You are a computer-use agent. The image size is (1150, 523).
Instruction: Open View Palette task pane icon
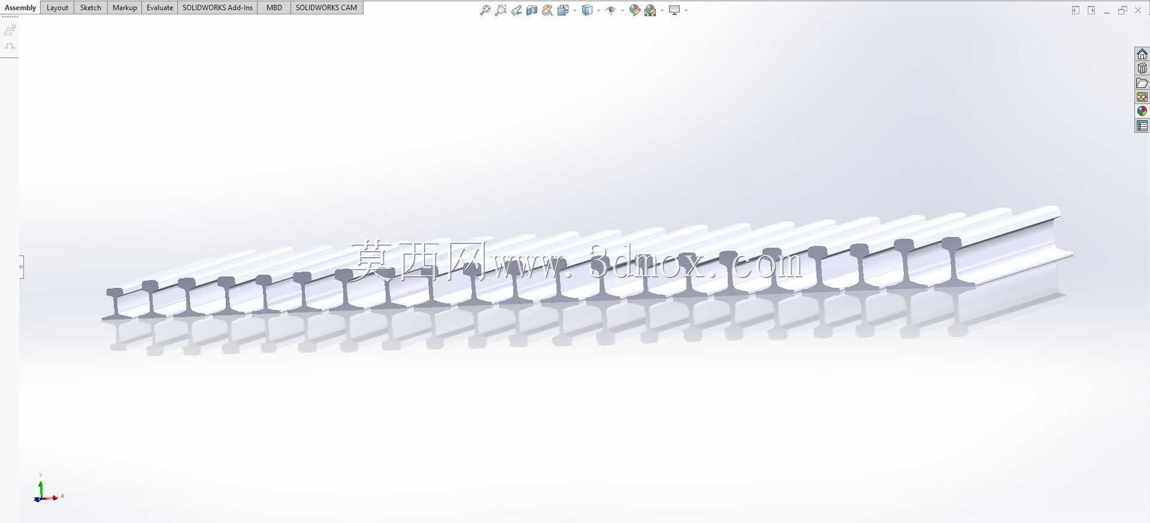(x=1142, y=97)
